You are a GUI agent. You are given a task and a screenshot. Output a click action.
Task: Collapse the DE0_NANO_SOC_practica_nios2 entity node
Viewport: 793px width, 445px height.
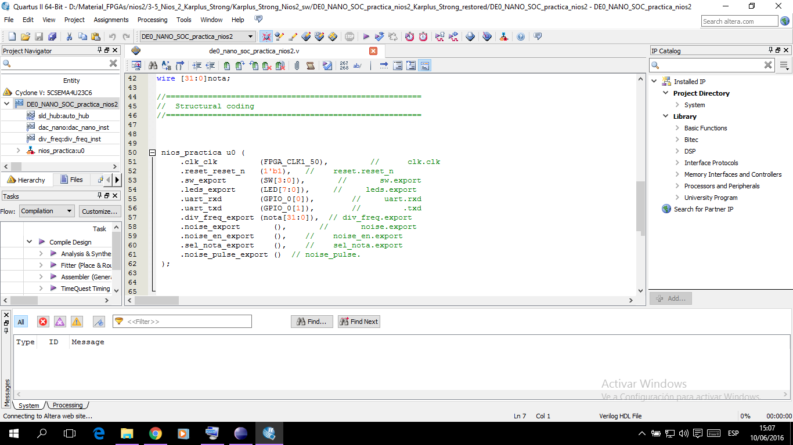[x=6, y=104]
